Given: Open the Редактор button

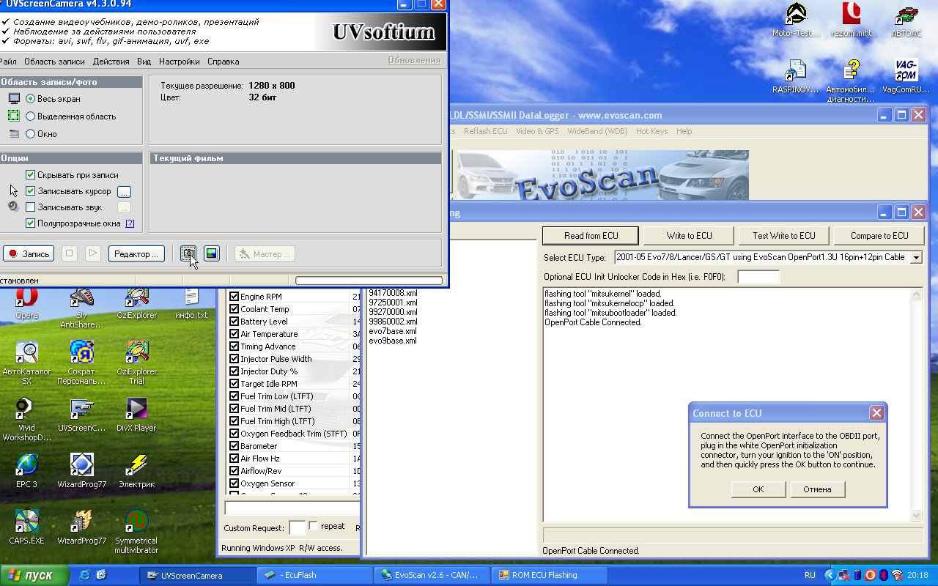Looking at the screenshot, I should [136, 253].
